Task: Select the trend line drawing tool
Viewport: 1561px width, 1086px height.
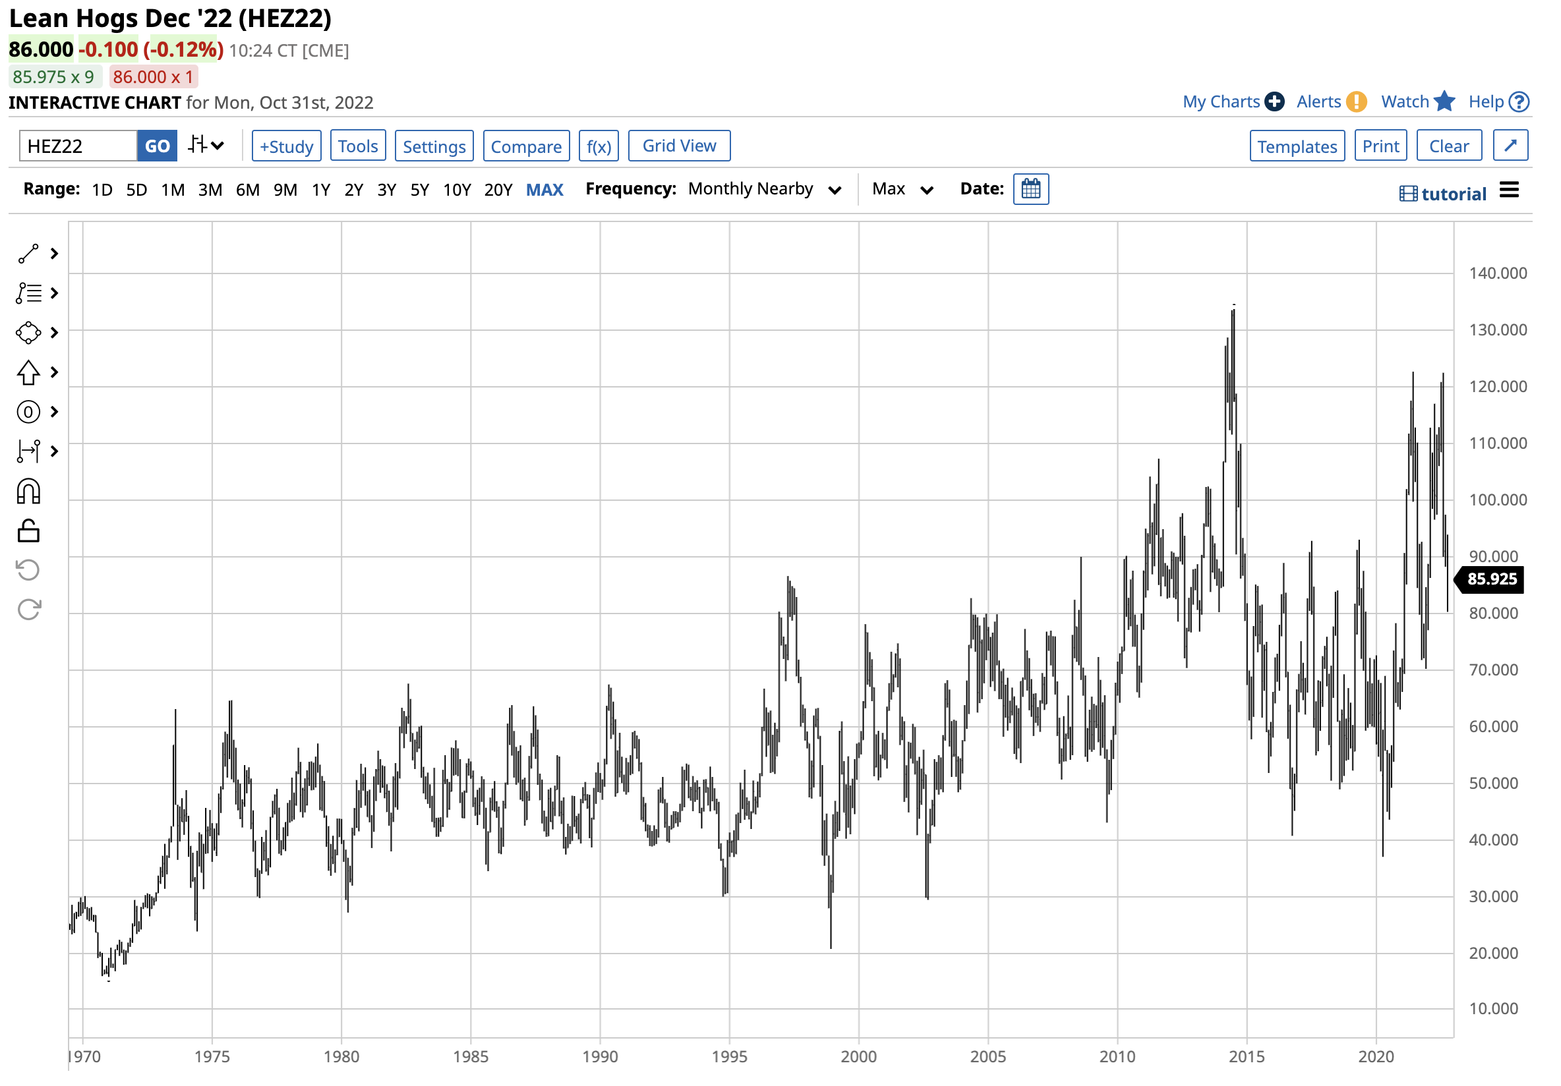Action: [28, 254]
